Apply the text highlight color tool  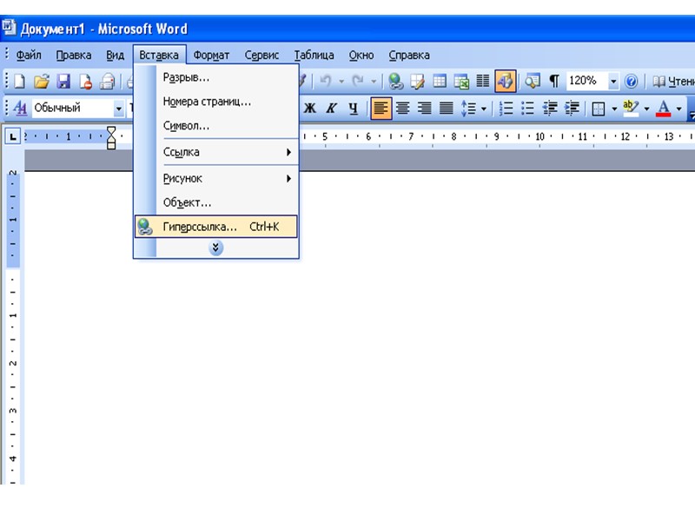pos(631,108)
